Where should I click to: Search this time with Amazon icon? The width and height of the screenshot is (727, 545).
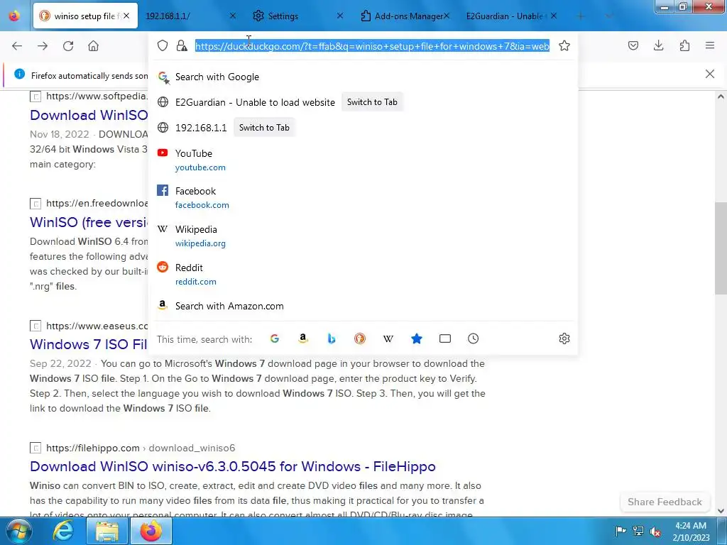pos(302,338)
